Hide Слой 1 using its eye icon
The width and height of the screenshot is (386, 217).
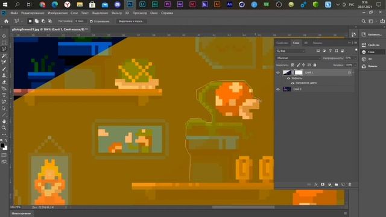[278, 72]
